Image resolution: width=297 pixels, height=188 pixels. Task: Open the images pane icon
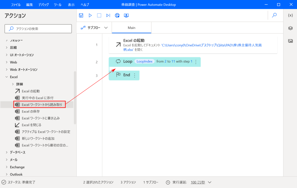pyautogui.click(x=290, y=41)
